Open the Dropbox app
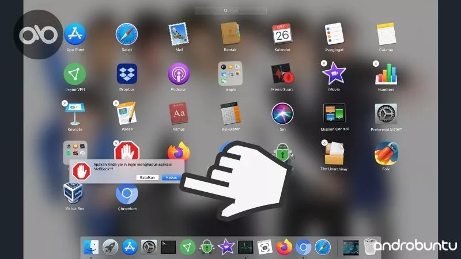Screen dimensions: 461x259 coord(127,74)
